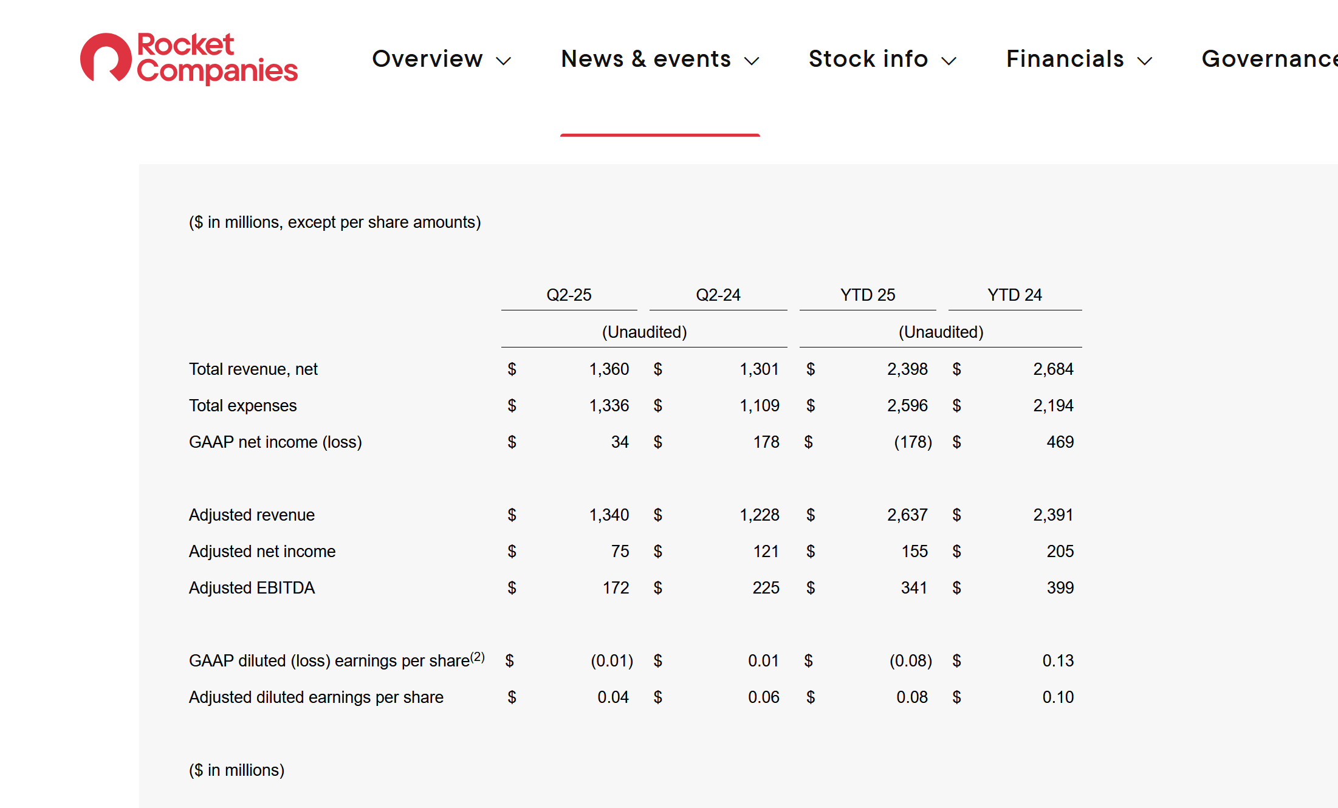1338x808 pixels.
Task: Click the YTD 24 column header
Action: pos(1014,295)
